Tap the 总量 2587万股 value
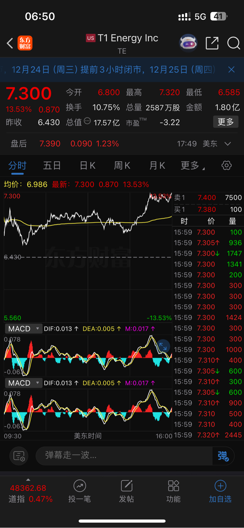The height and width of the screenshot is (528, 244). (x=163, y=108)
